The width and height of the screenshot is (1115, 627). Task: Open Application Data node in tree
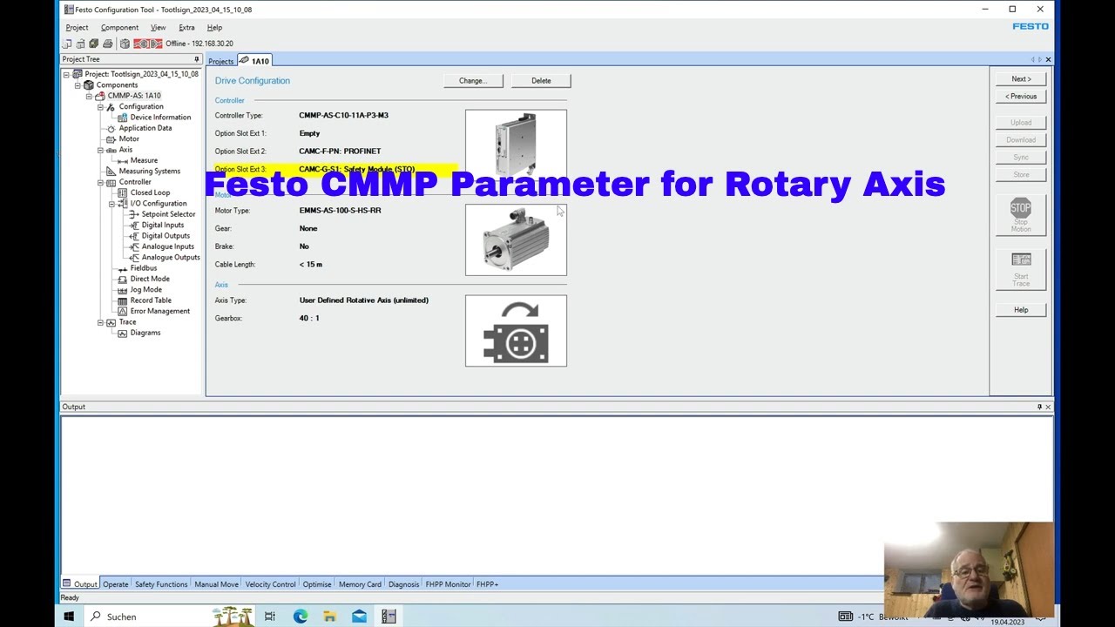click(145, 128)
